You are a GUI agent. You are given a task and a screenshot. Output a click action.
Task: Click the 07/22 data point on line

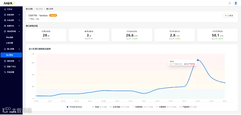157,89
